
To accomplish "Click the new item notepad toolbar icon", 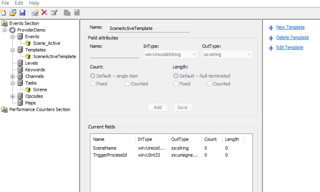I will [x=35, y=13].
